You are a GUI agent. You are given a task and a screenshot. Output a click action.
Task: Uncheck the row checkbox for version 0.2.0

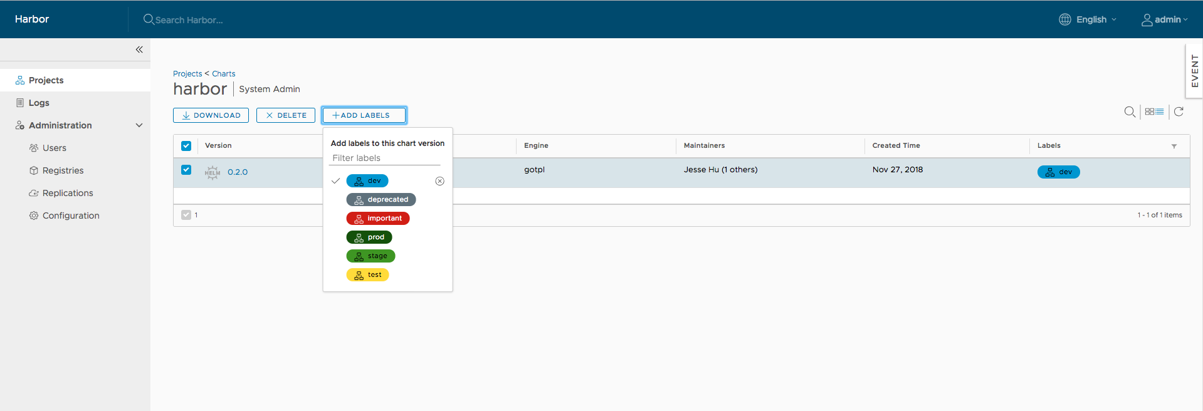click(186, 170)
